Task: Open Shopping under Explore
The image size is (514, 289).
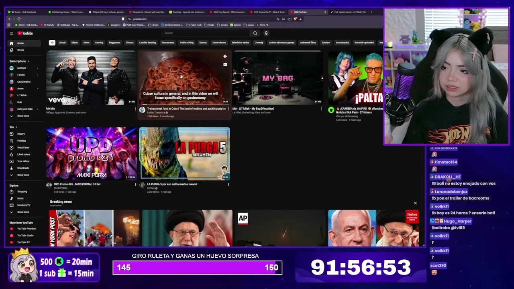Action: pyautogui.click(x=24, y=191)
